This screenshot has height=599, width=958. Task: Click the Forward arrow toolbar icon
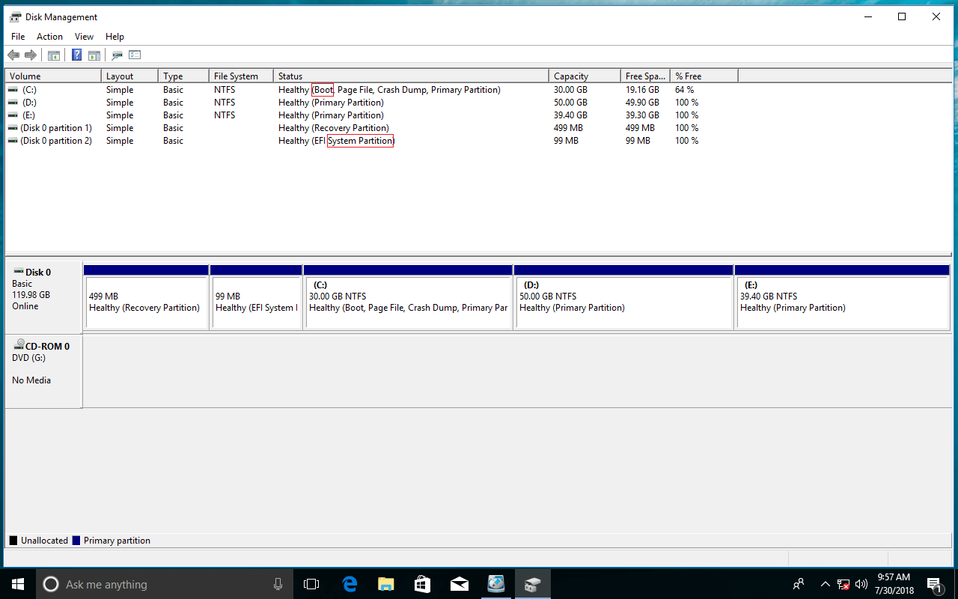(31, 55)
